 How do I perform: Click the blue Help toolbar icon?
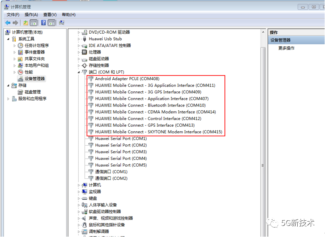coord(44,23)
